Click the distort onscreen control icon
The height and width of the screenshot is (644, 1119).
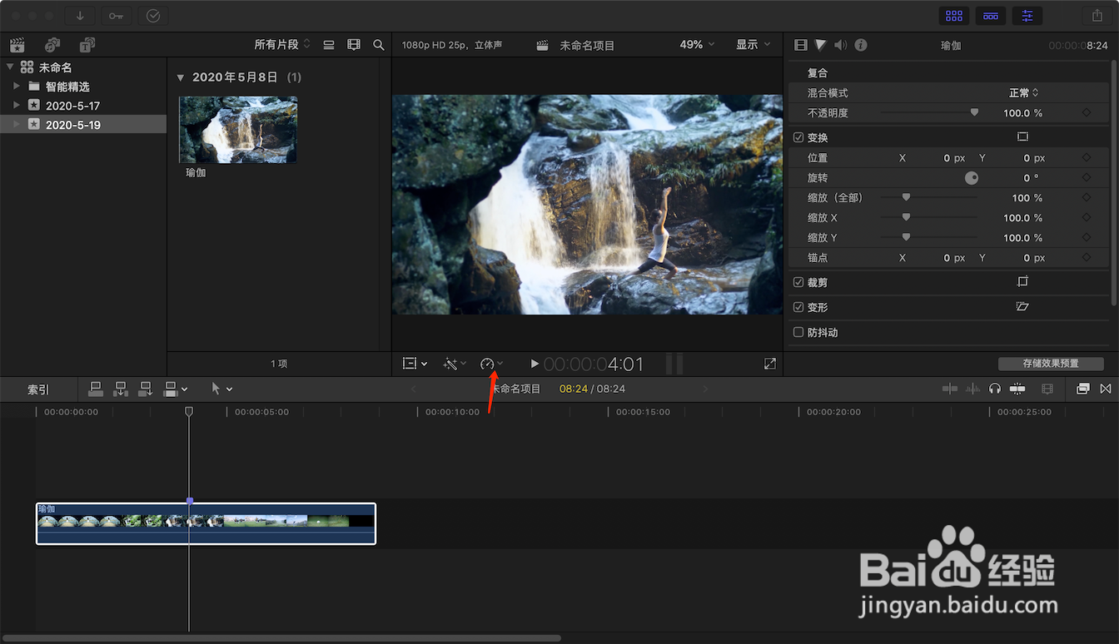tap(1023, 307)
